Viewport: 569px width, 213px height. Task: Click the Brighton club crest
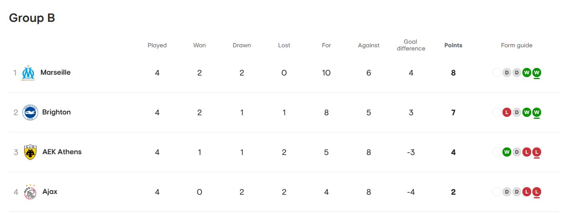tap(30, 112)
